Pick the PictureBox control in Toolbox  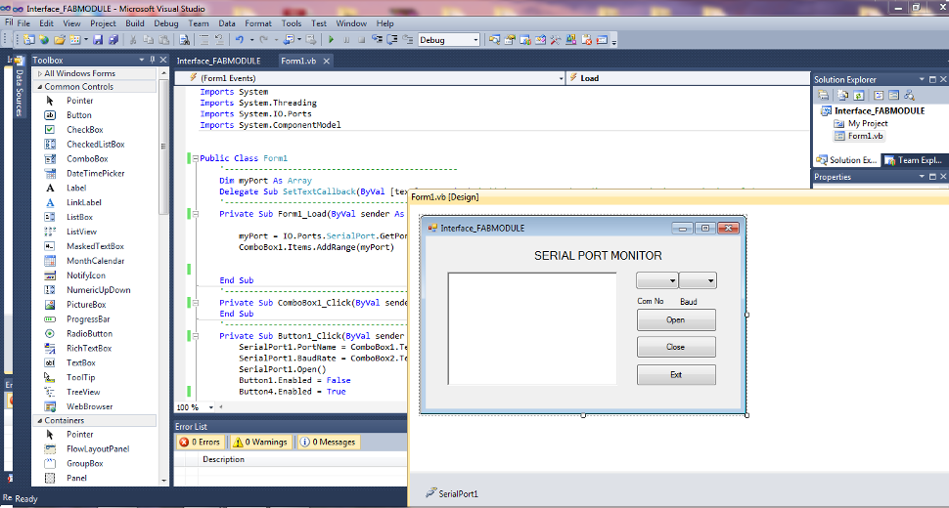coord(86,305)
